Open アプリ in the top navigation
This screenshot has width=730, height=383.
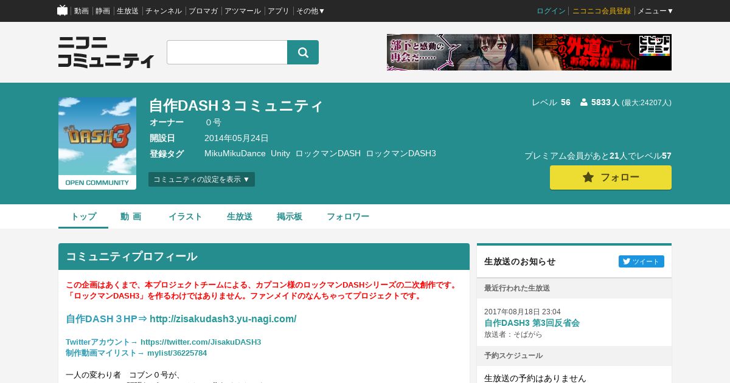(279, 11)
